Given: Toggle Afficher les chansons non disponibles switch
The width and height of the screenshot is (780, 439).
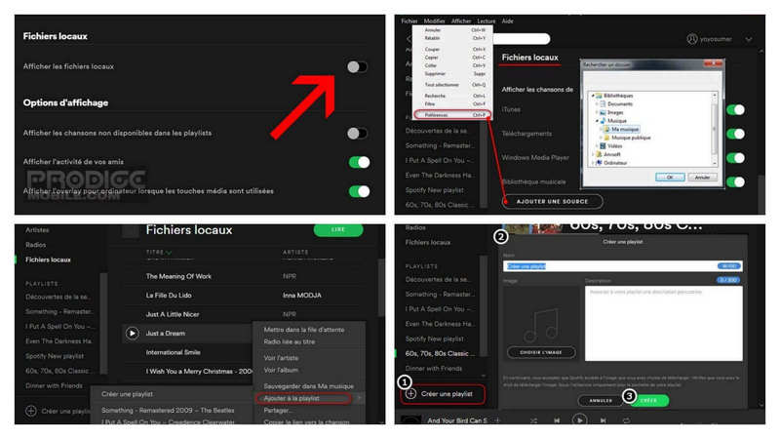Looking at the screenshot, I should pyautogui.click(x=357, y=133).
